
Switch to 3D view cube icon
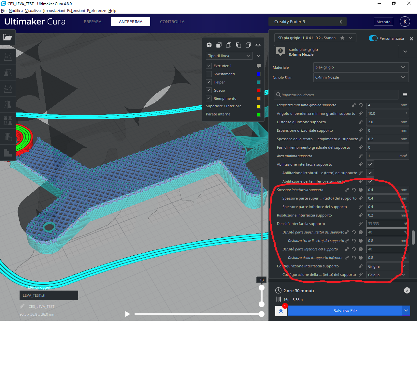pos(209,45)
